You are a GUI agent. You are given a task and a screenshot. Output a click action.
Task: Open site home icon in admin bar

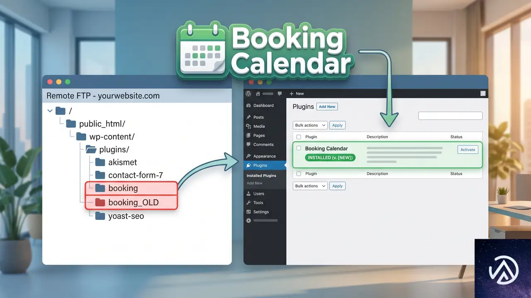point(258,94)
